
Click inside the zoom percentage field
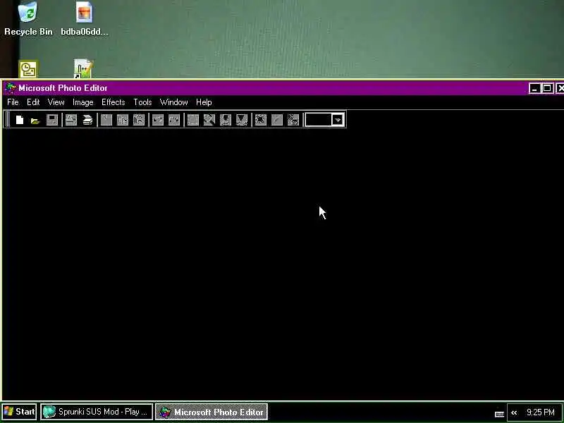pos(319,120)
